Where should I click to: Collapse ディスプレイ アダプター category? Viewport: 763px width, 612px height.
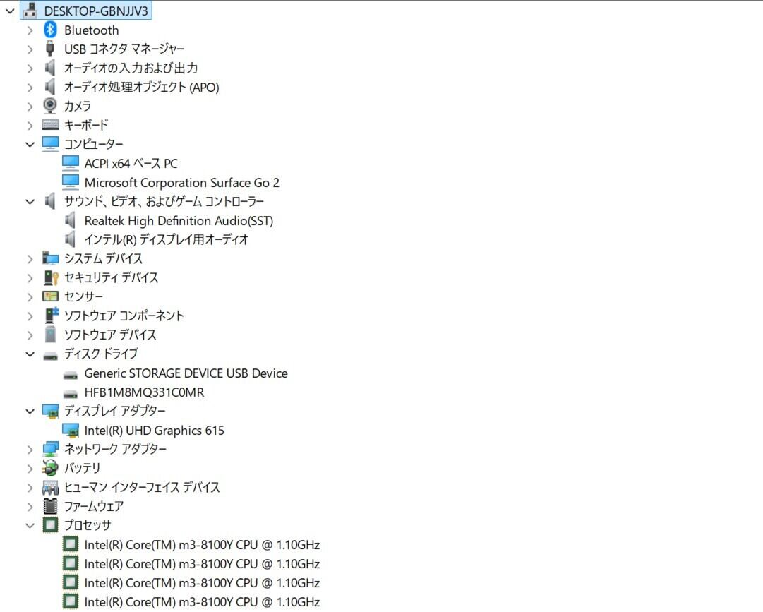(30, 412)
